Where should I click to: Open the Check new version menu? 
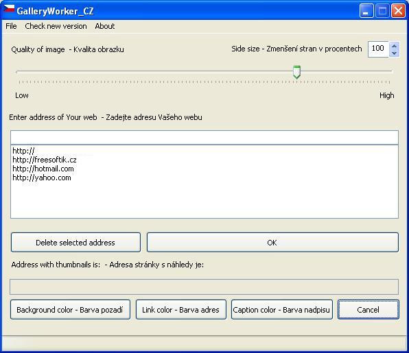[56, 26]
